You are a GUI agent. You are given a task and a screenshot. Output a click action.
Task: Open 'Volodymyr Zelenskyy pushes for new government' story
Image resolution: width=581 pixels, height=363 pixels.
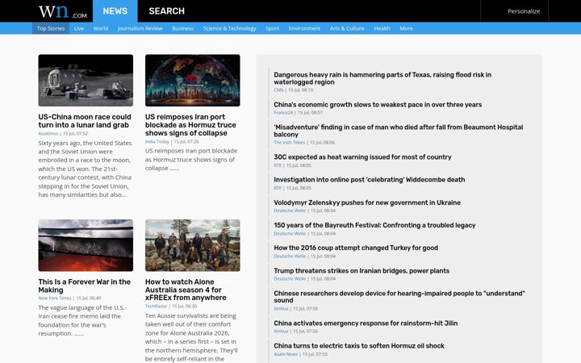(367, 202)
